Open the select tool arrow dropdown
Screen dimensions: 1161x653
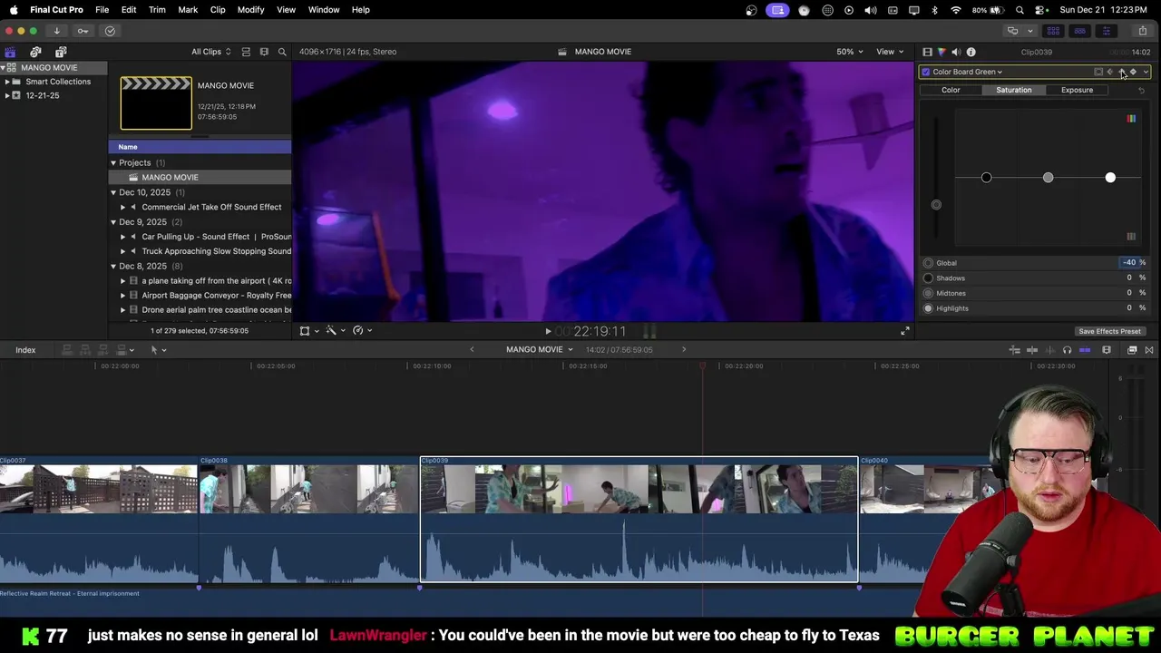coord(158,350)
